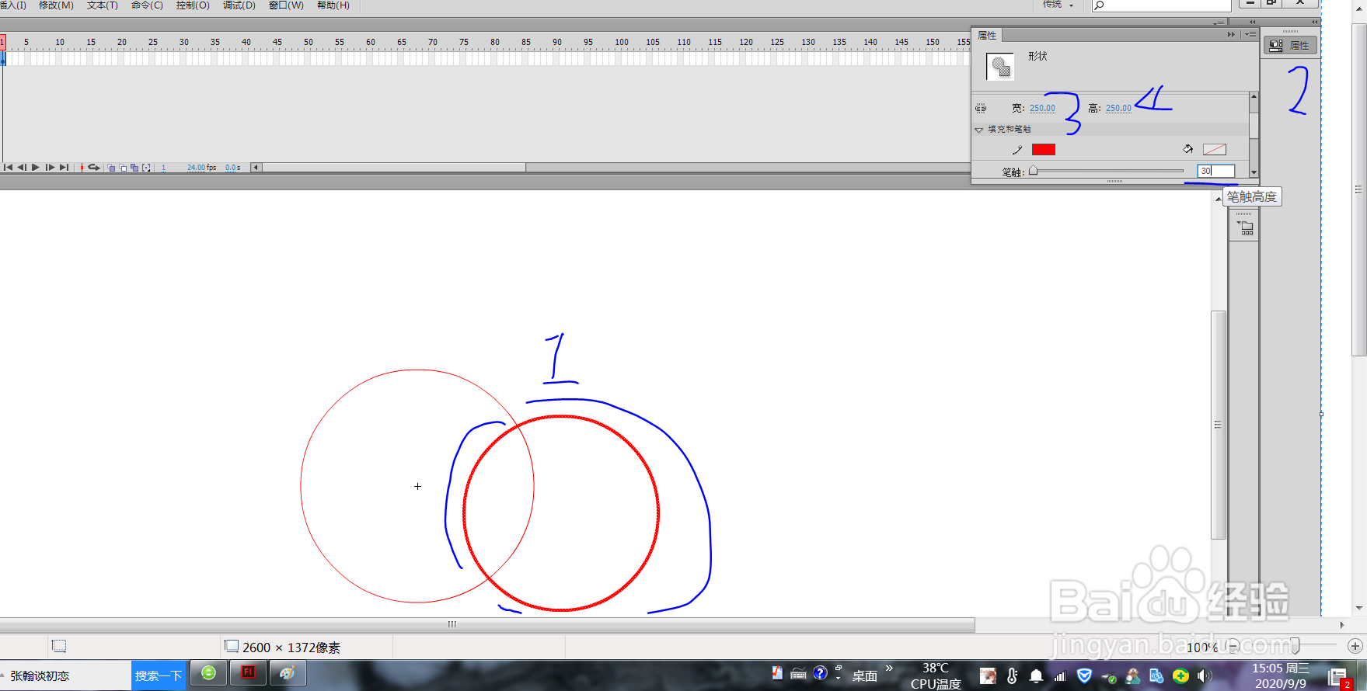This screenshot has height=691, width=1367.
Task: Open the 修改(M) menu
Action: click(x=56, y=5)
